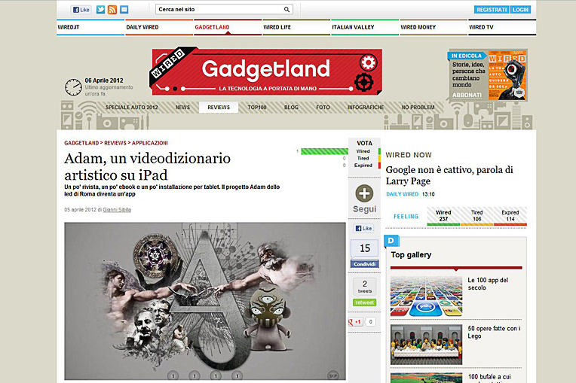Open the BLOG tab
The image size is (576, 383).
click(291, 108)
